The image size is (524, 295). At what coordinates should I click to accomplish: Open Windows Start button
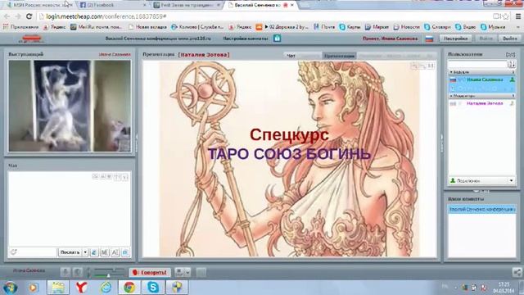tap(11, 287)
